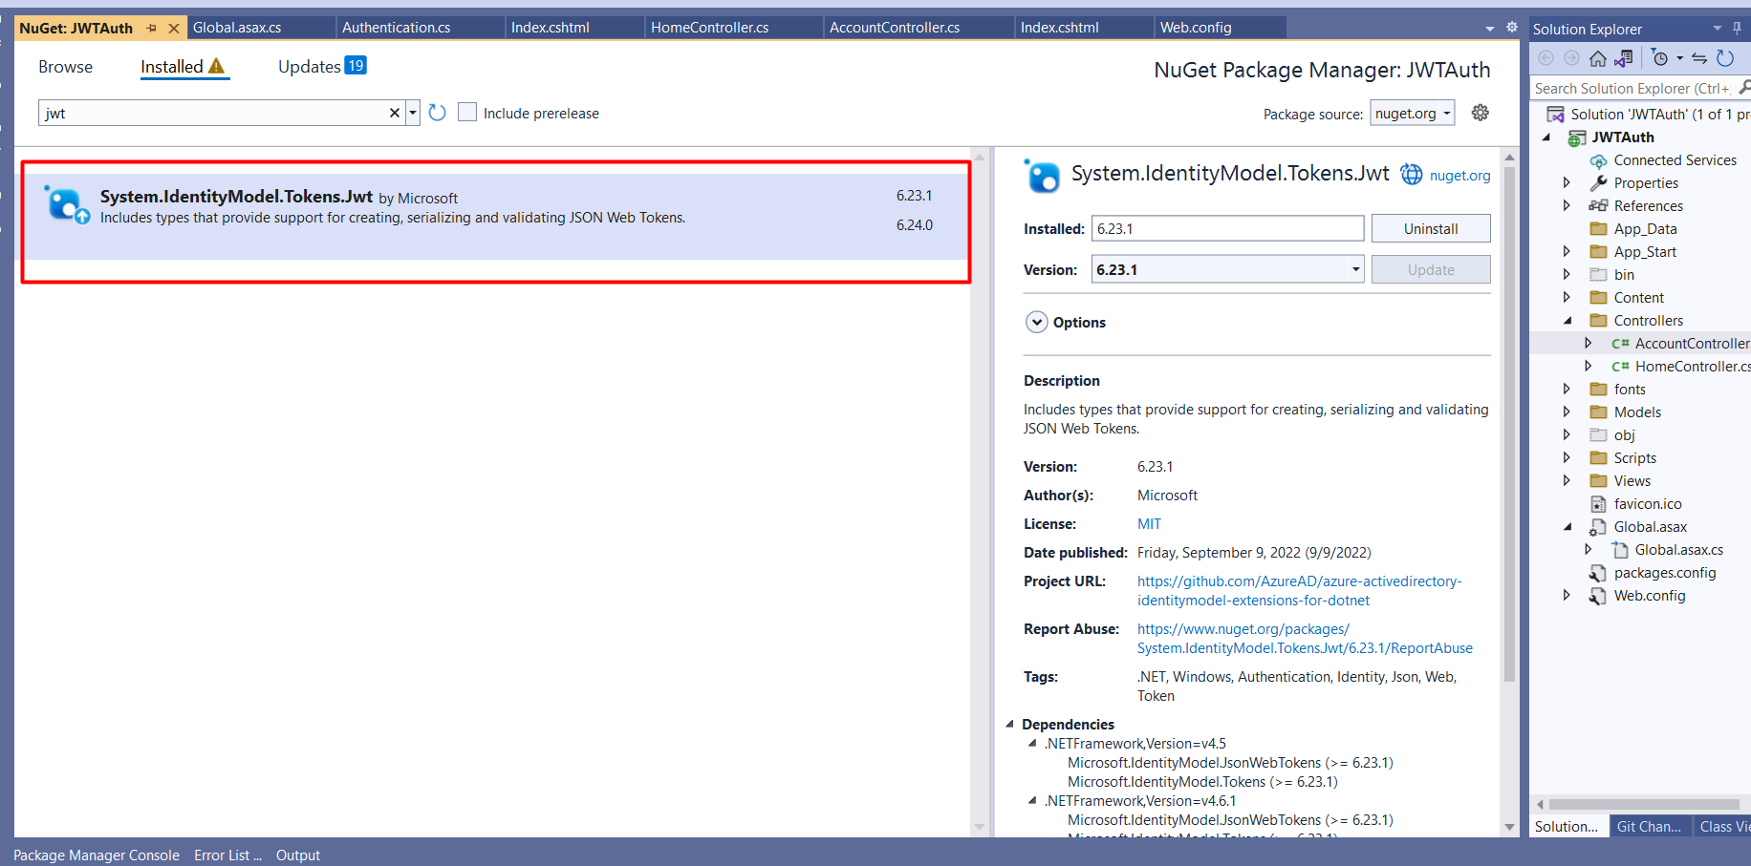The image size is (1751, 866).
Task: Switch to the Browse tab
Action: coord(66,67)
